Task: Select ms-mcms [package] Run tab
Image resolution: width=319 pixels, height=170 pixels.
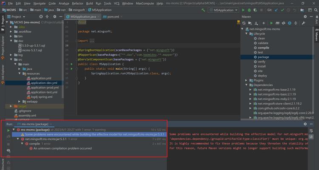Action: pyautogui.click(x=35, y=124)
